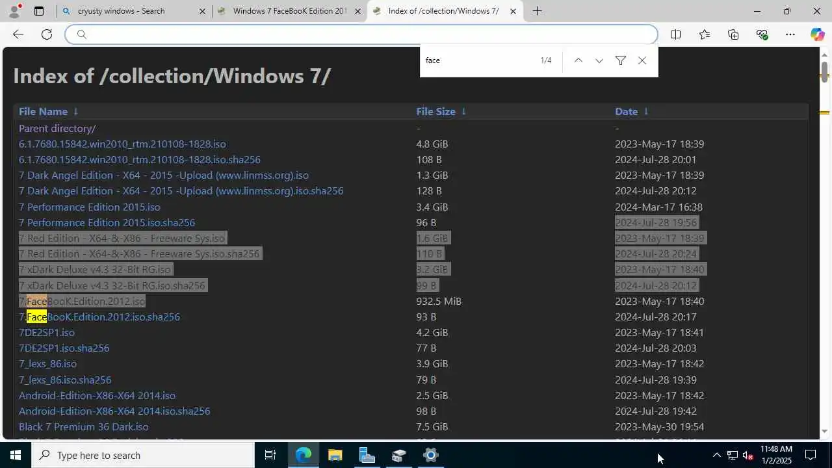
Task: Open 7_lexs_86.iso link
Action: click(x=47, y=364)
